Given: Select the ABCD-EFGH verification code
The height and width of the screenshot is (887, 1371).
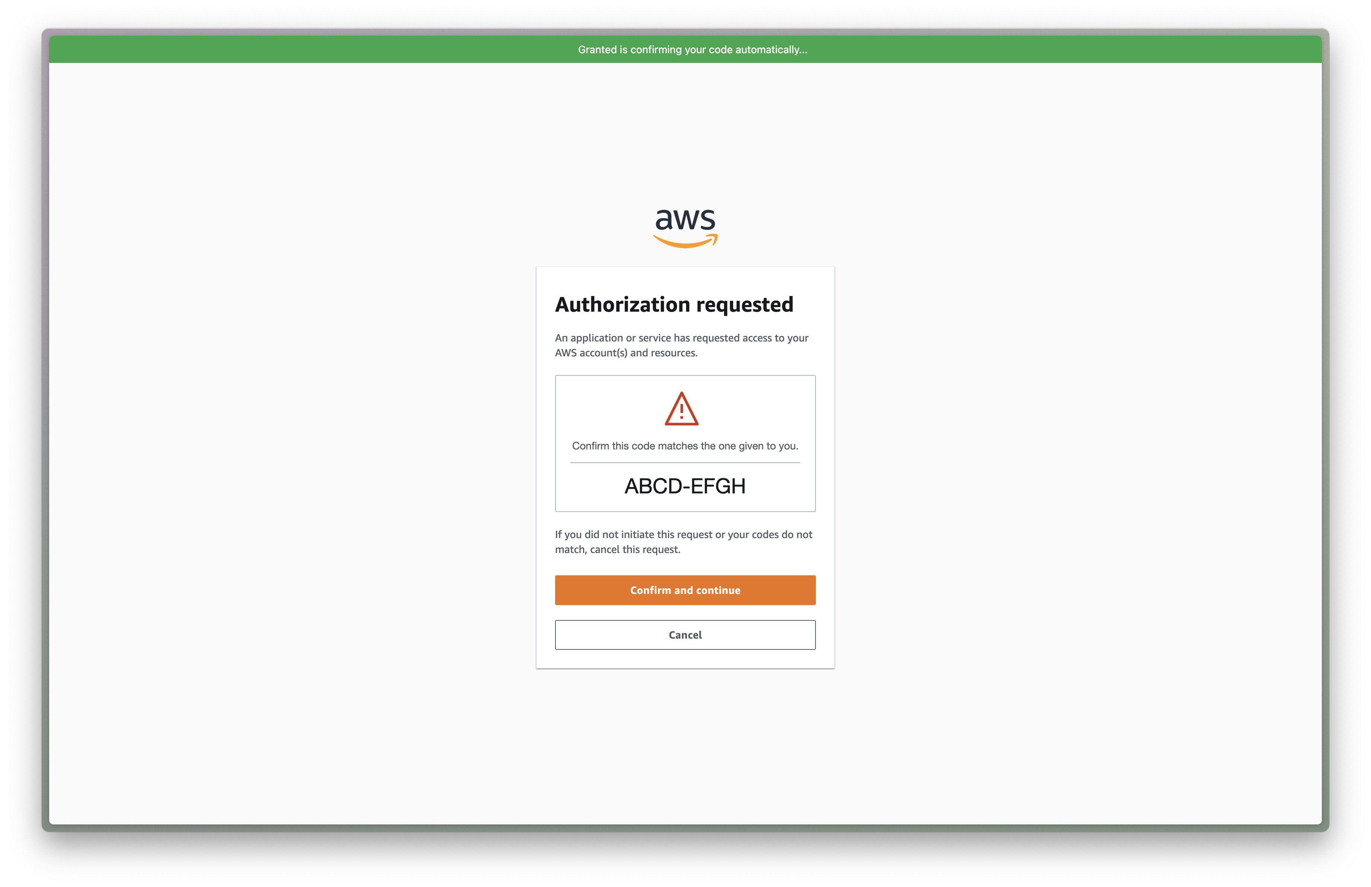Looking at the screenshot, I should [x=685, y=486].
